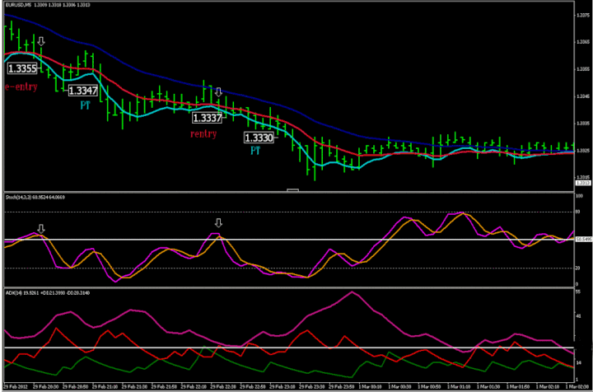593x392 pixels.
Task: Click the 29 Feb 21:50 time label
Action: pos(163,387)
